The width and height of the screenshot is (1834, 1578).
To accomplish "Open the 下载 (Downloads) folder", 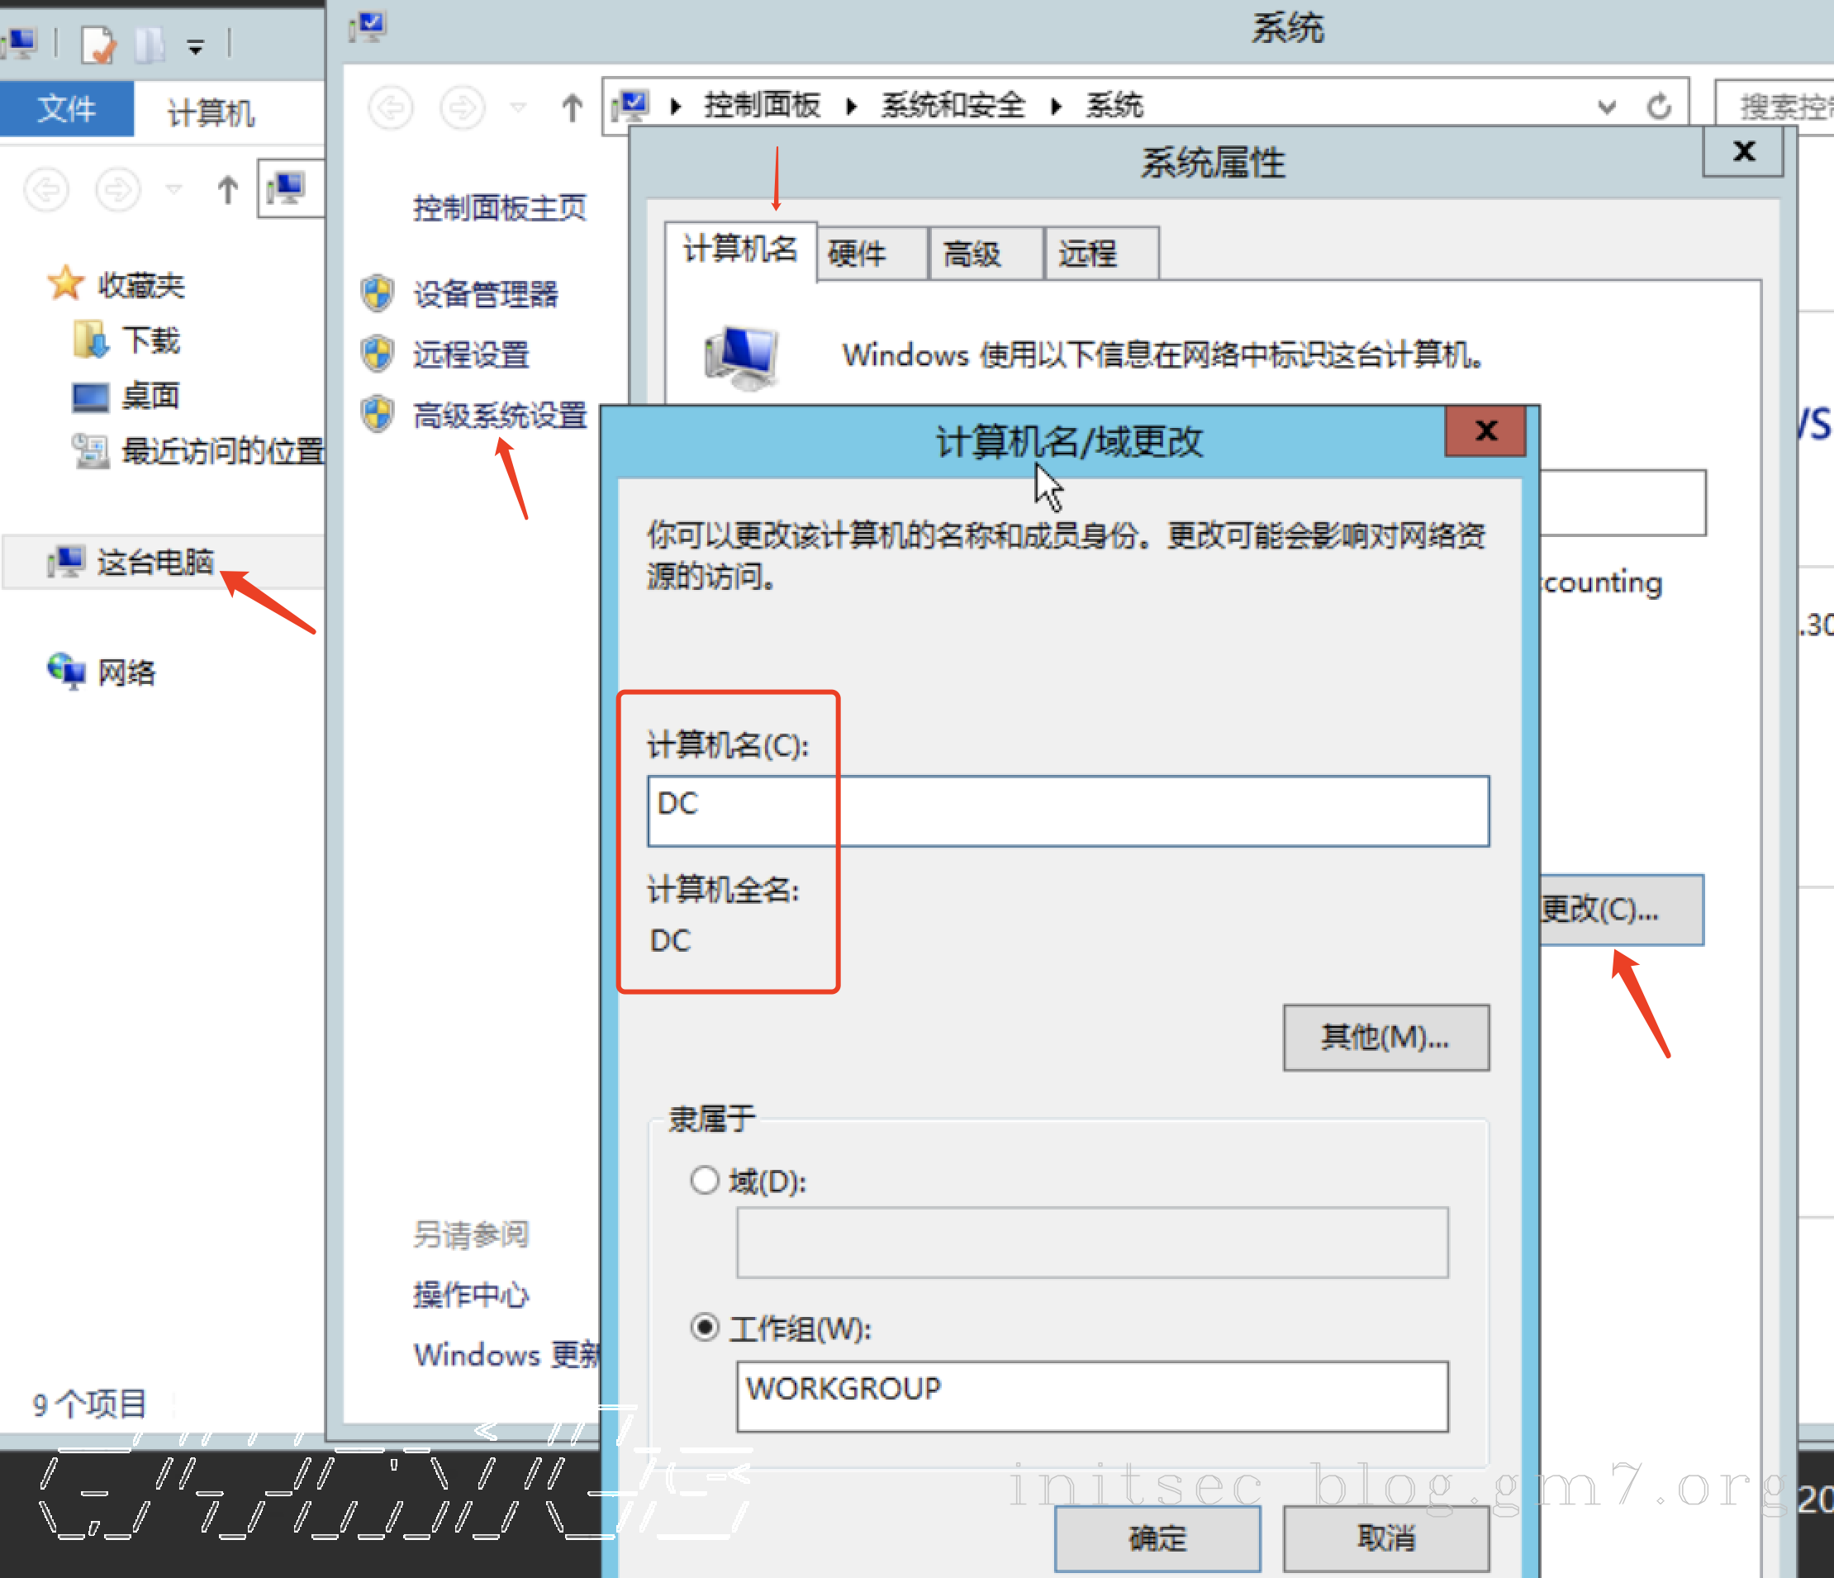I will 150,340.
